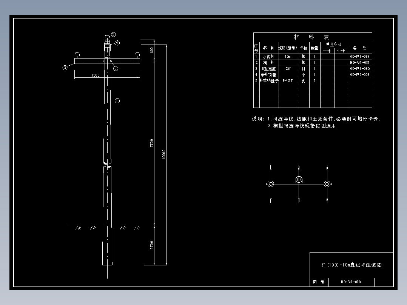Click the drawing number 'HD-RW1-010'
Viewport: 407px width, 305px height.
pos(351,282)
